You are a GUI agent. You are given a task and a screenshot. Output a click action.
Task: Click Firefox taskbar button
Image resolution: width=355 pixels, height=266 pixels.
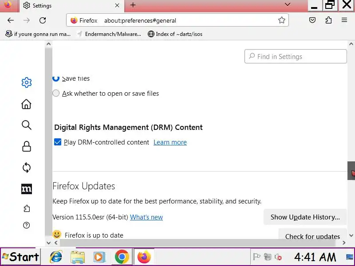click(x=144, y=257)
